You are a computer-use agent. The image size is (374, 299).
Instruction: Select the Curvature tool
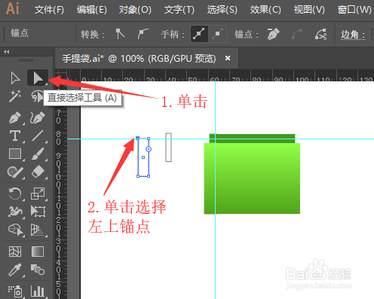coord(38,117)
